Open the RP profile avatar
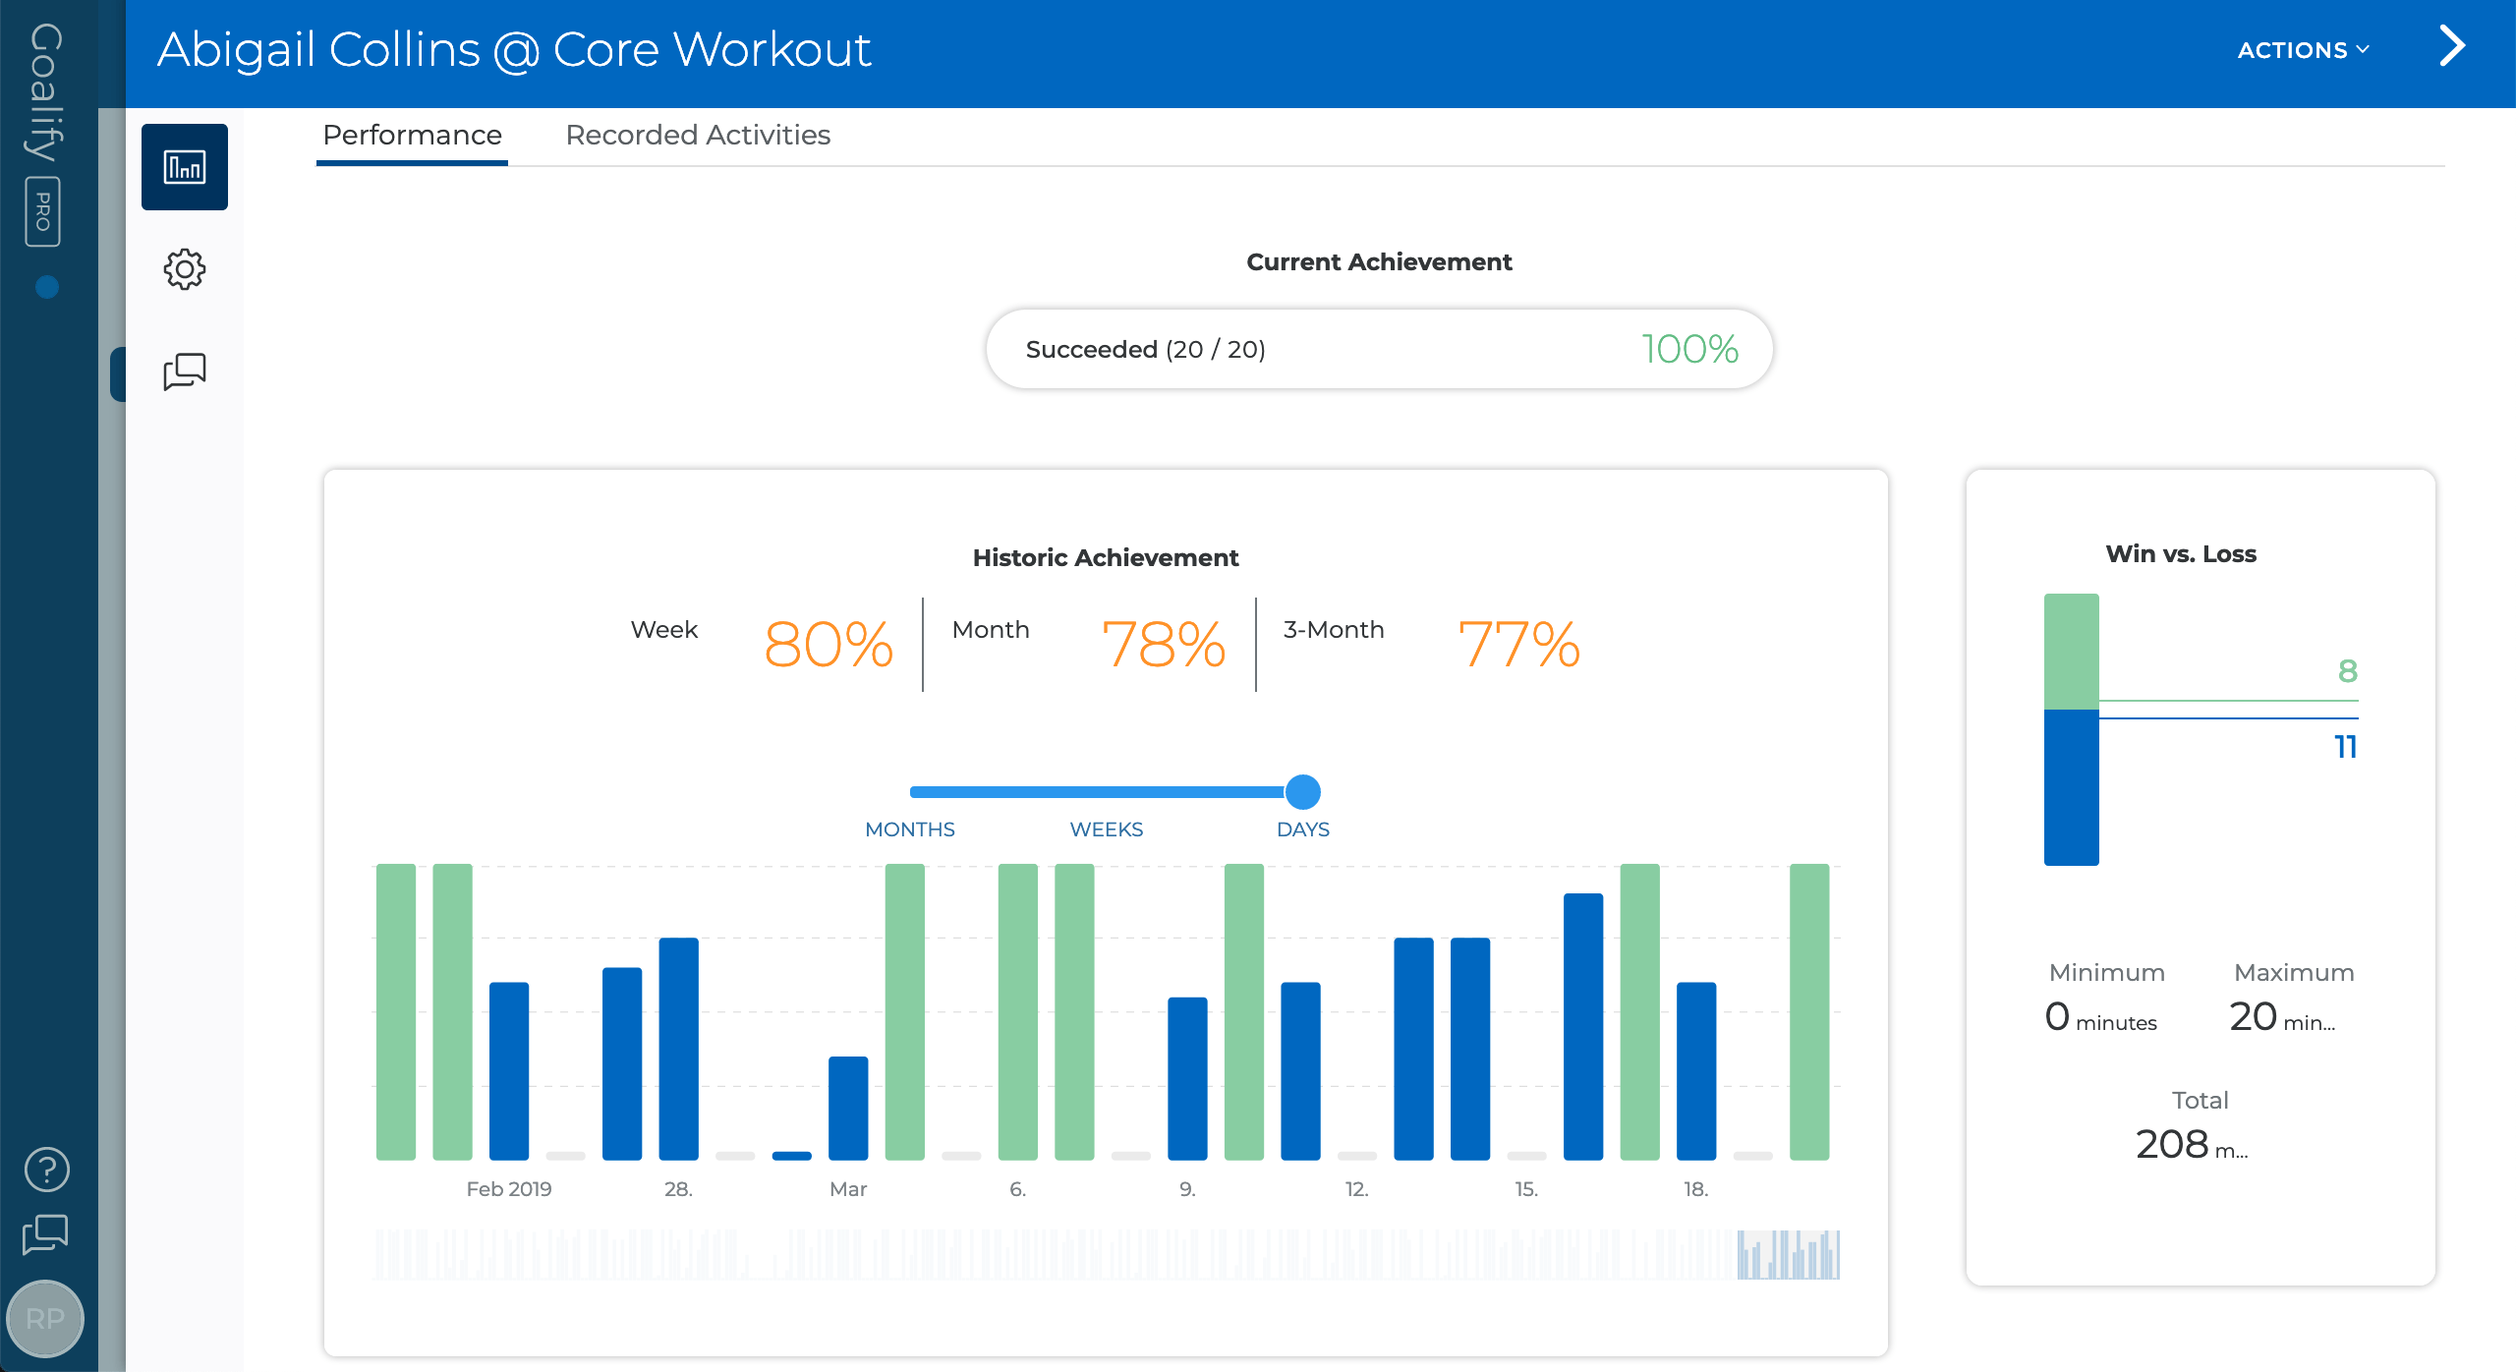Image resolution: width=2516 pixels, height=1372 pixels. coord(46,1319)
